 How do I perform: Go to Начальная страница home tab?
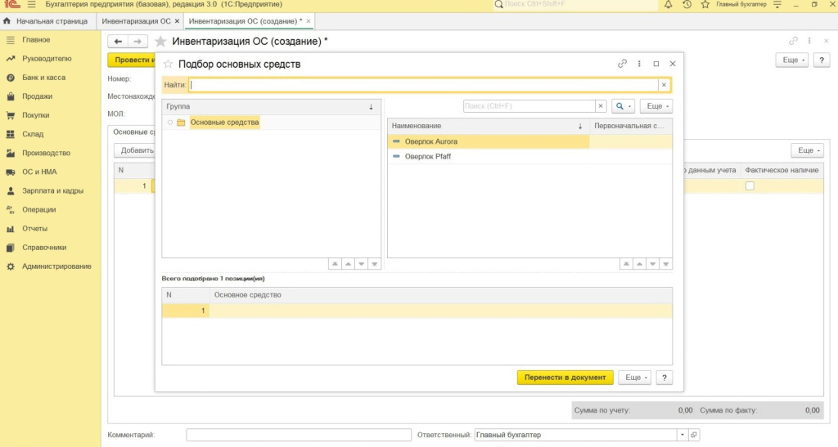click(46, 21)
